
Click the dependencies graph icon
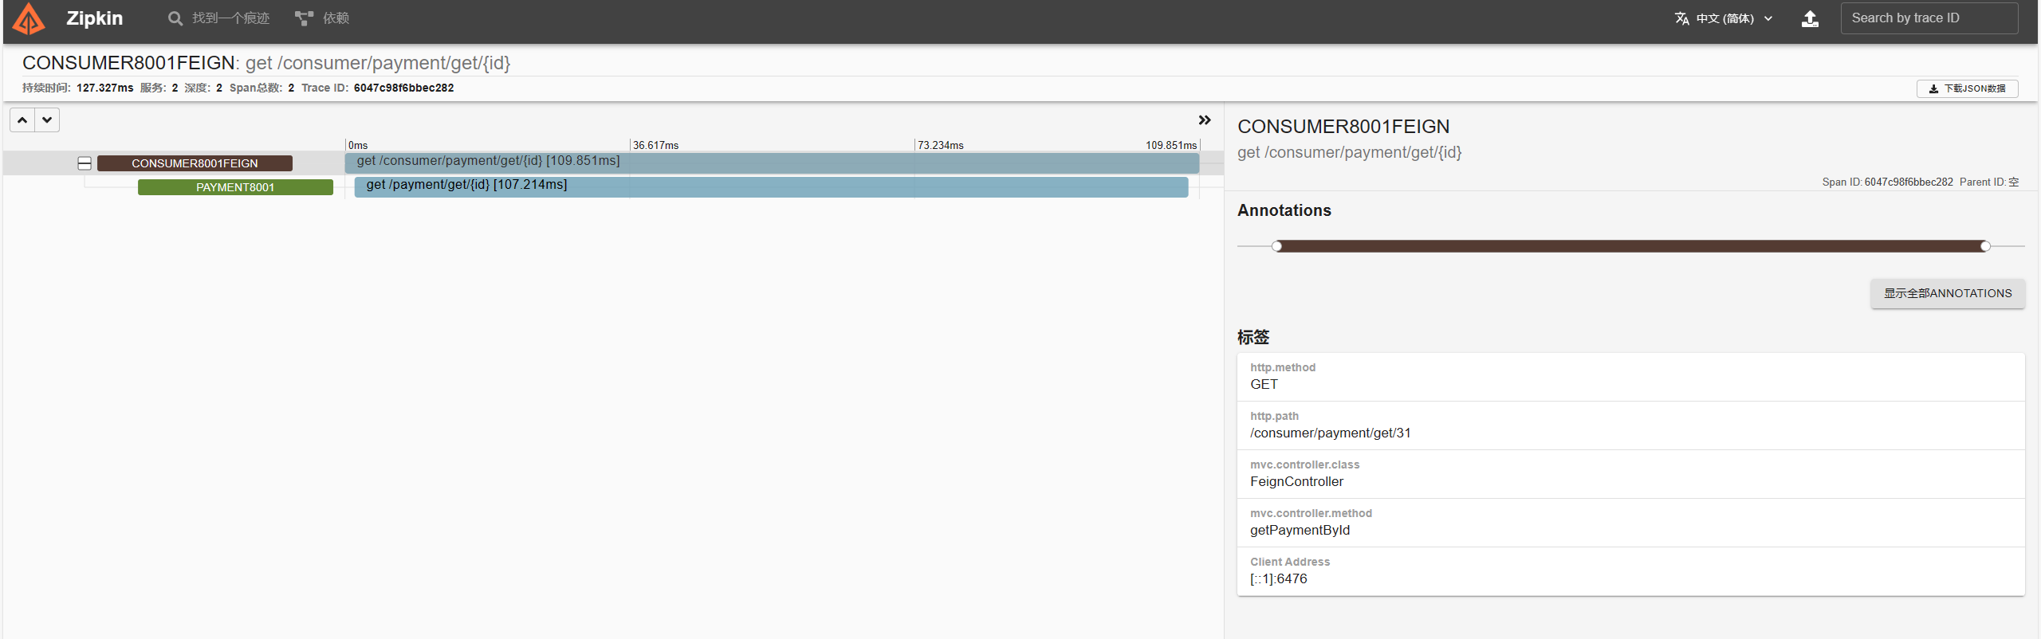pos(304,18)
